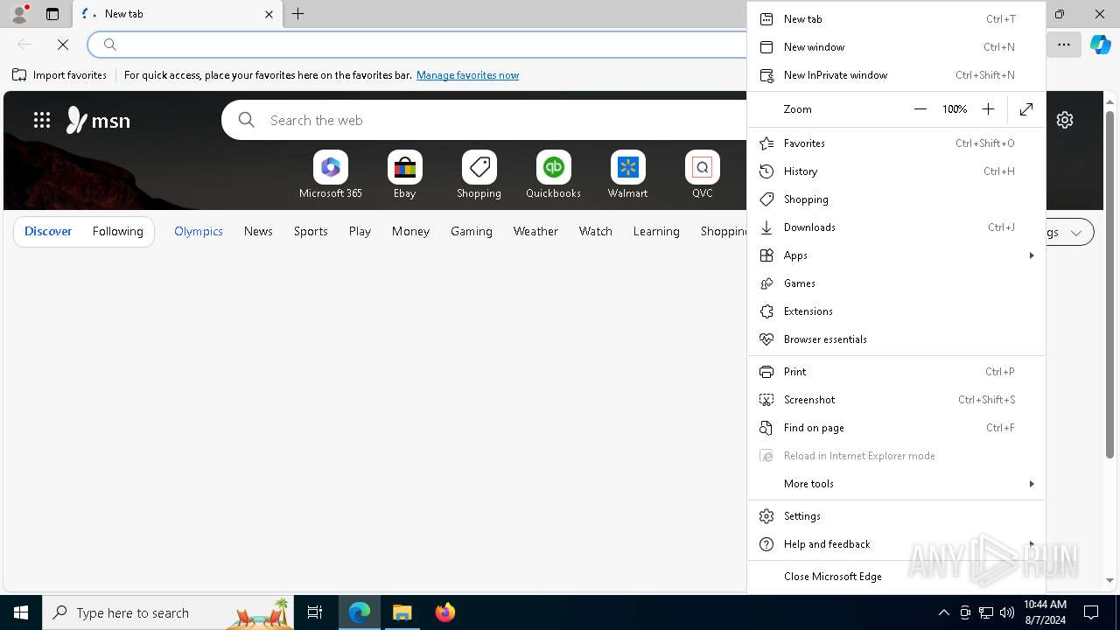Open Microsoft Edge from the taskbar
1120x630 pixels.
[360, 612]
